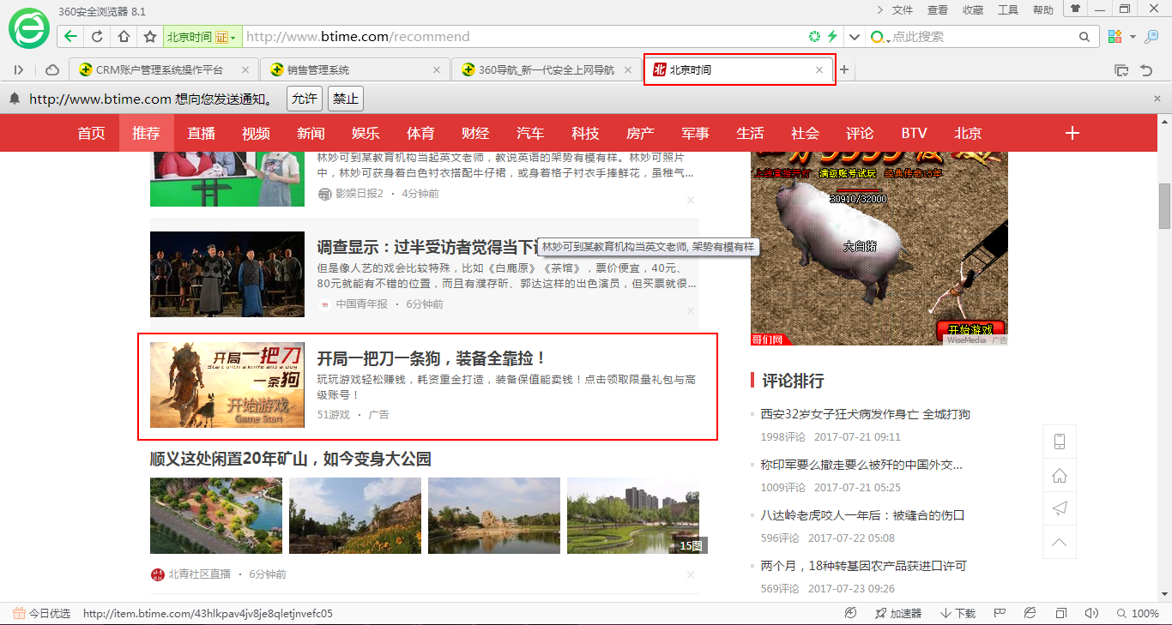Open the 顺义这处闲置20年矿山 article headline

click(290, 459)
